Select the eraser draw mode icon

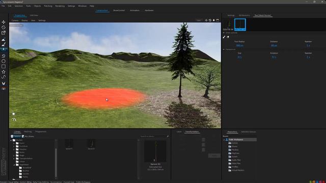pos(228,37)
